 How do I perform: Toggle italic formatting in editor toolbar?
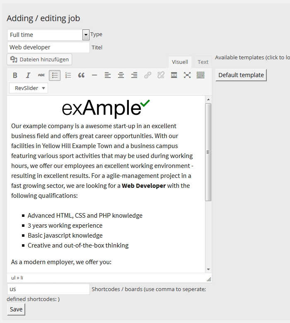click(28, 75)
